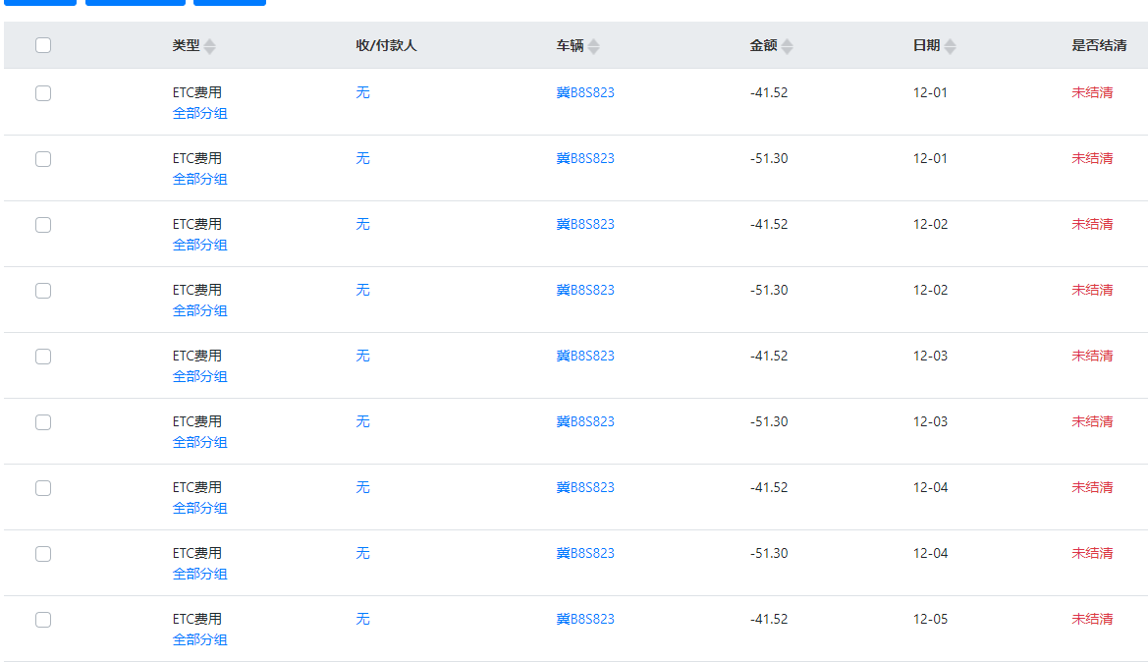
Task: Open 全部分组 link in the 12-05 row
Action: pyautogui.click(x=199, y=639)
